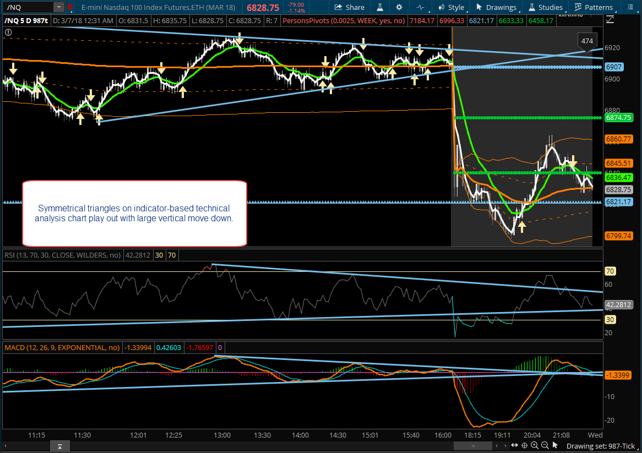This screenshot has width=642, height=453.
Task: Click the time frame pulse icon
Action: tap(421, 7)
